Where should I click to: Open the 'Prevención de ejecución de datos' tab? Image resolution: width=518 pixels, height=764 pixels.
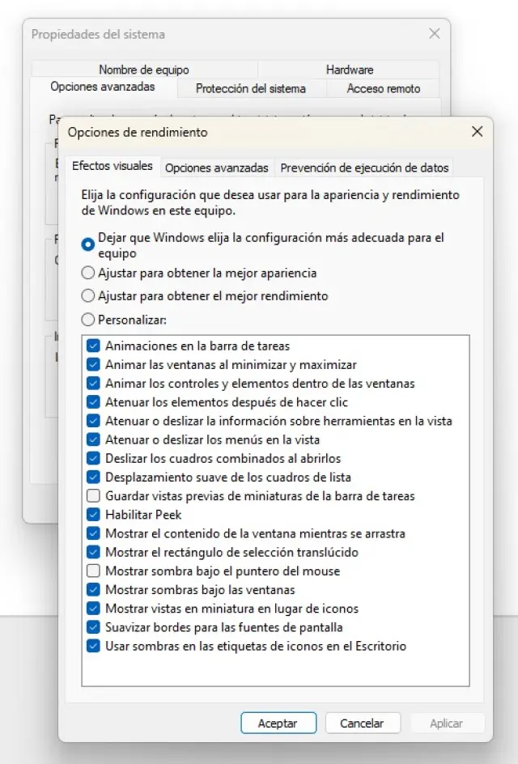(363, 168)
